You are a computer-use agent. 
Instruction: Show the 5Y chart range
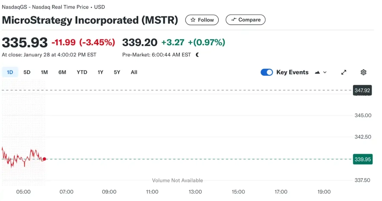(x=117, y=72)
